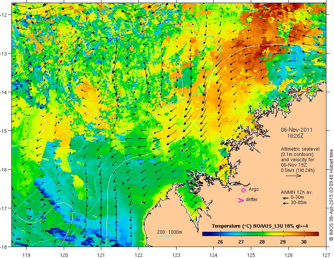
Task: Click the '0.5m/s (1kt 24h)' label
Action: pyautogui.click(x=298, y=170)
